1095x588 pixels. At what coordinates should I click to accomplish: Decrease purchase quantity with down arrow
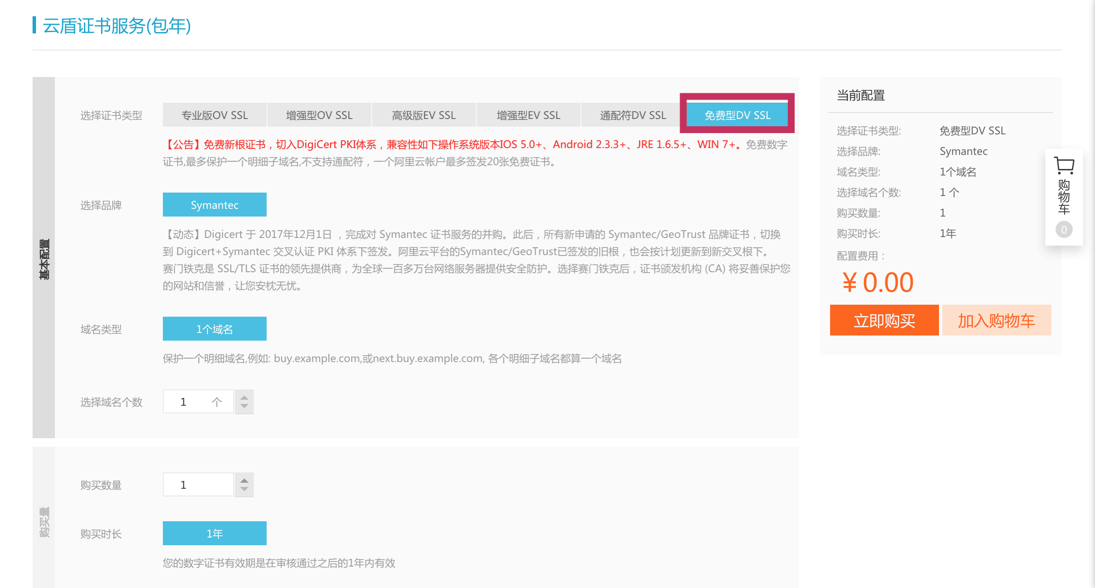[244, 489]
